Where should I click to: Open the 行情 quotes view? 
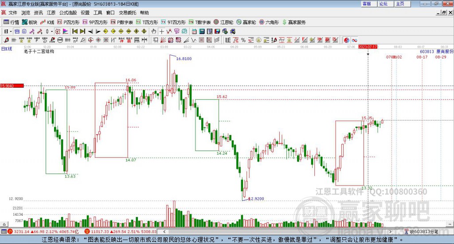coord(11,22)
